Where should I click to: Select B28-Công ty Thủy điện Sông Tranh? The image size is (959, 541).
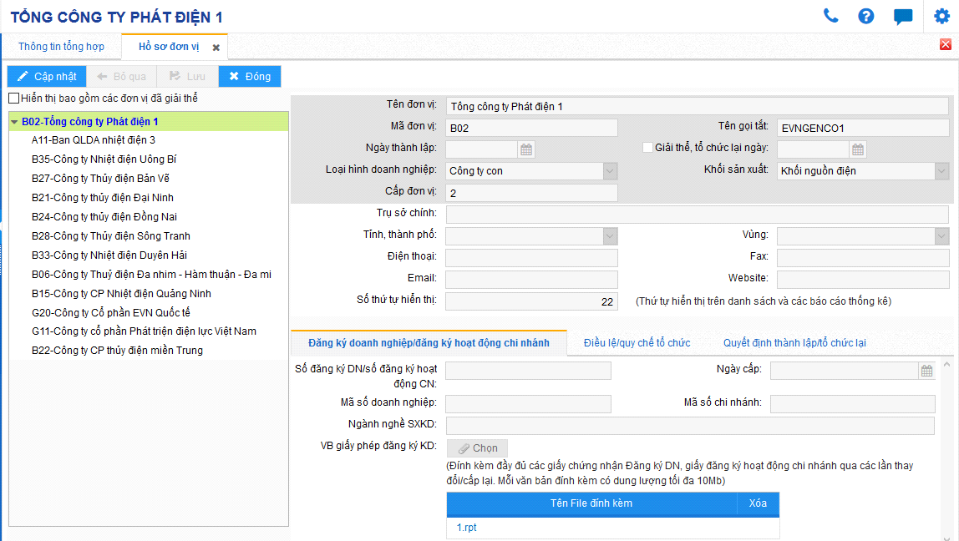(x=111, y=236)
